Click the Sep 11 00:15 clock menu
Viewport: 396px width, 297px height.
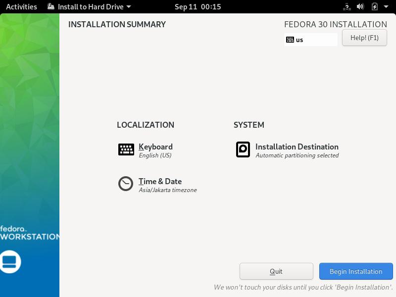click(x=198, y=7)
